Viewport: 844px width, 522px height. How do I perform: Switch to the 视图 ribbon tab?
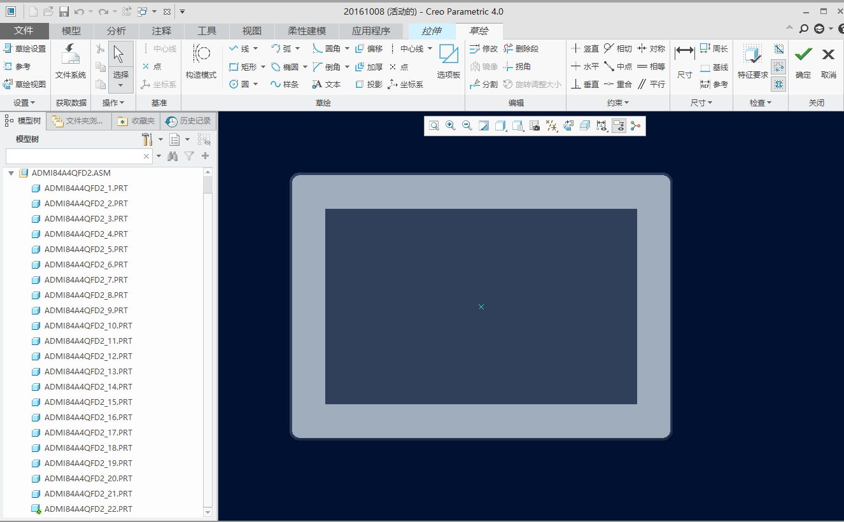(252, 31)
